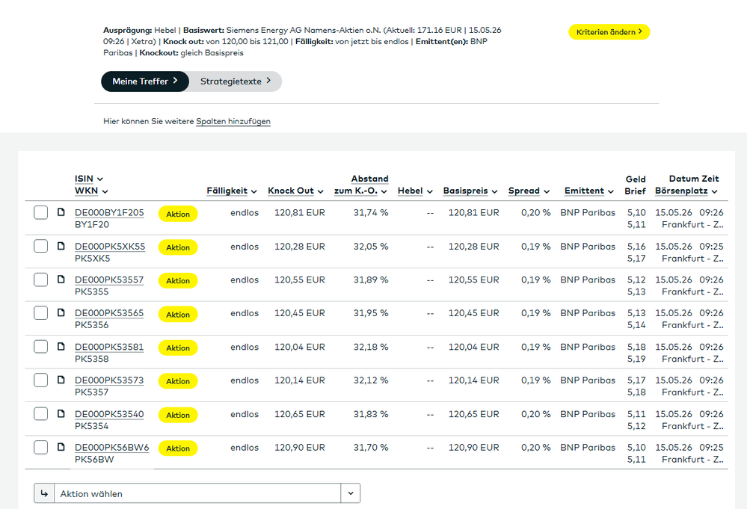This screenshot has height=509, width=747.
Task: Open document icon for DE000BY1F205
Action: [61, 212]
